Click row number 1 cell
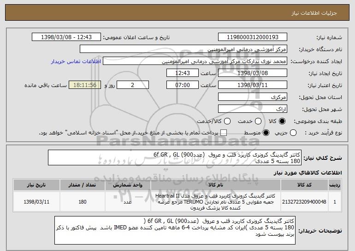The height and width of the screenshot is (251, 355). [x=335, y=202]
